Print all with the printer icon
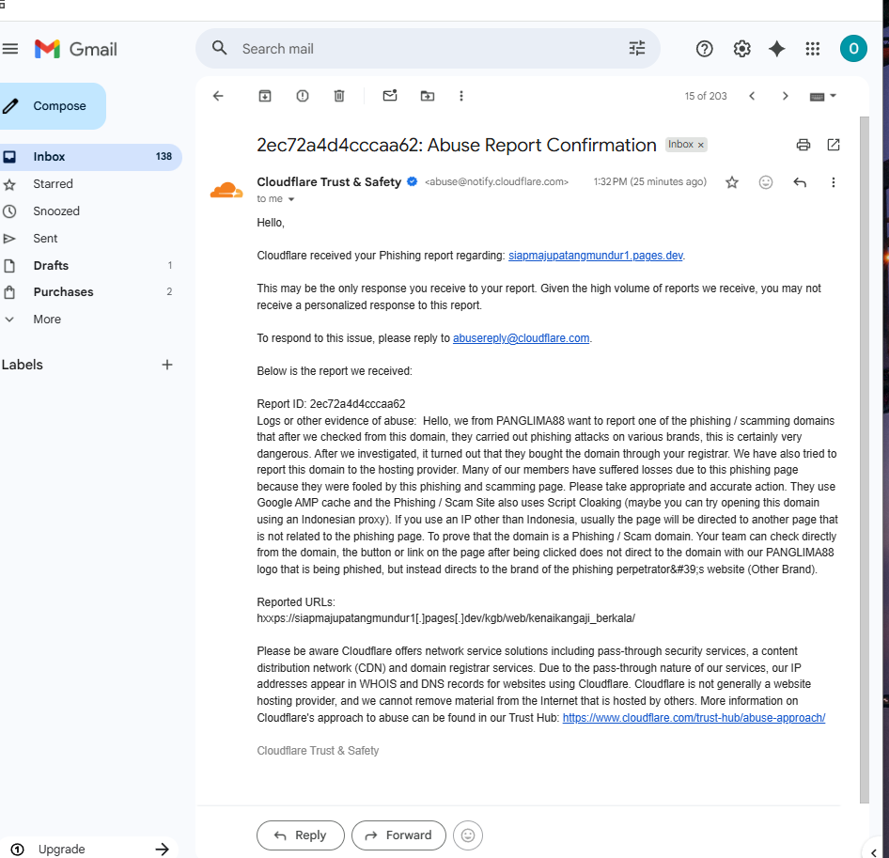The height and width of the screenshot is (858, 889). coord(803,145)
